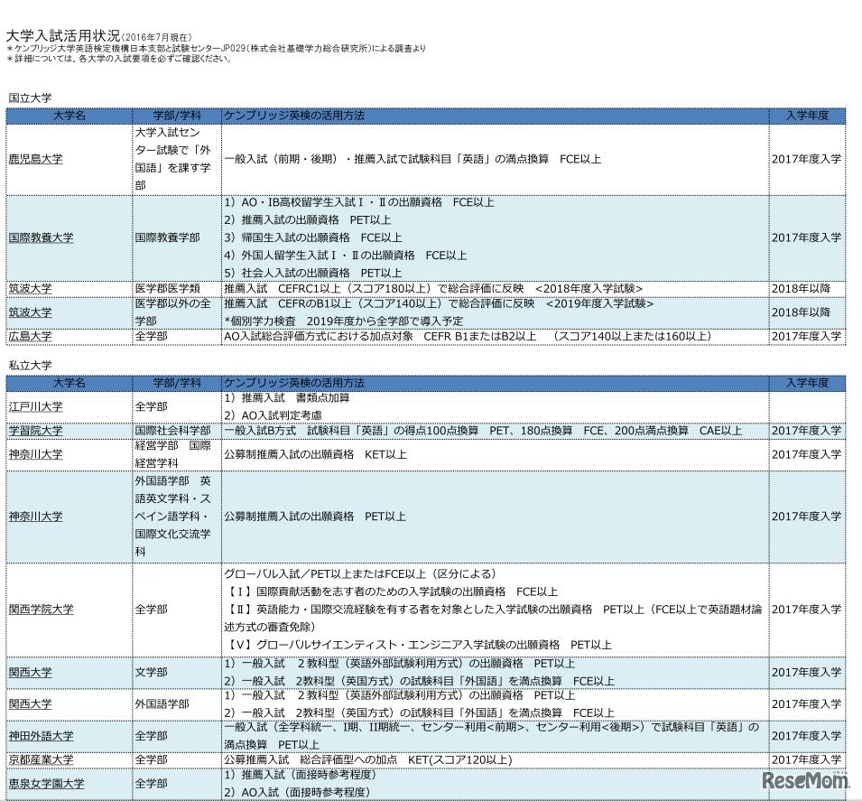862x801 pixels.
Task: Open the 京都産業大学 link
Action: pyautogui.click(x=41, y=759)
